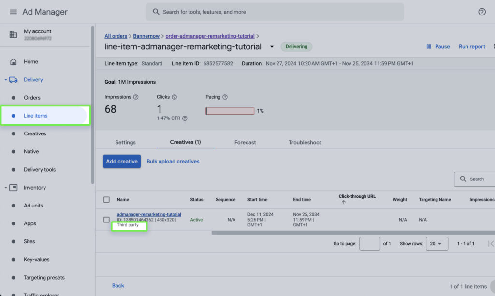This screenshot has width=495, height=296.
Task: Click the Active status cell
Action: pyautogui.click(x=196, y=220)
